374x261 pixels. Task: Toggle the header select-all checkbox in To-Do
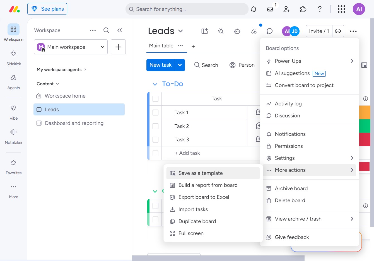(x=156, y=99)
